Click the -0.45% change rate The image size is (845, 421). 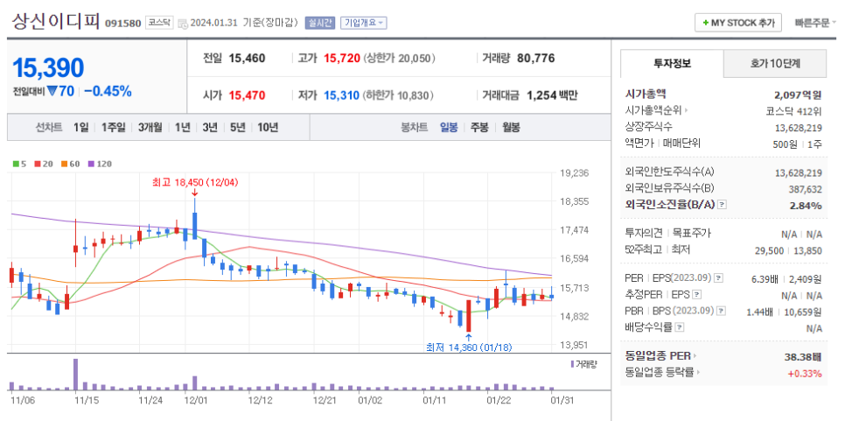pos(108,91)
